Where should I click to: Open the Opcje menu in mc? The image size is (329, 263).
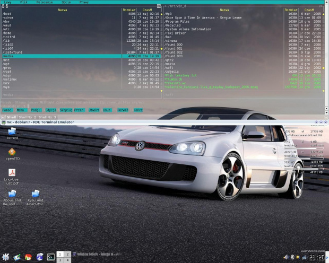66,2
